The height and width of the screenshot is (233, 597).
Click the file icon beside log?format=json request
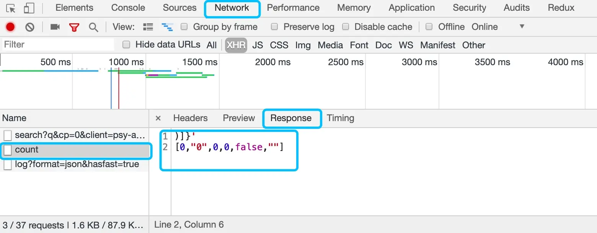[x=8, y=164]
